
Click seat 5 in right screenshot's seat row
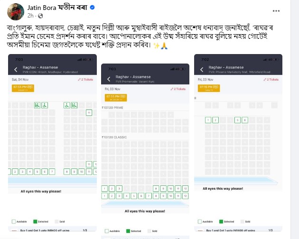[x=237, y=120]
